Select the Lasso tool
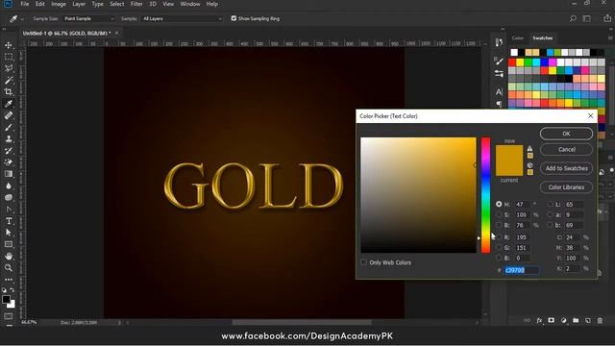615x346 pixels. [9, 68]
